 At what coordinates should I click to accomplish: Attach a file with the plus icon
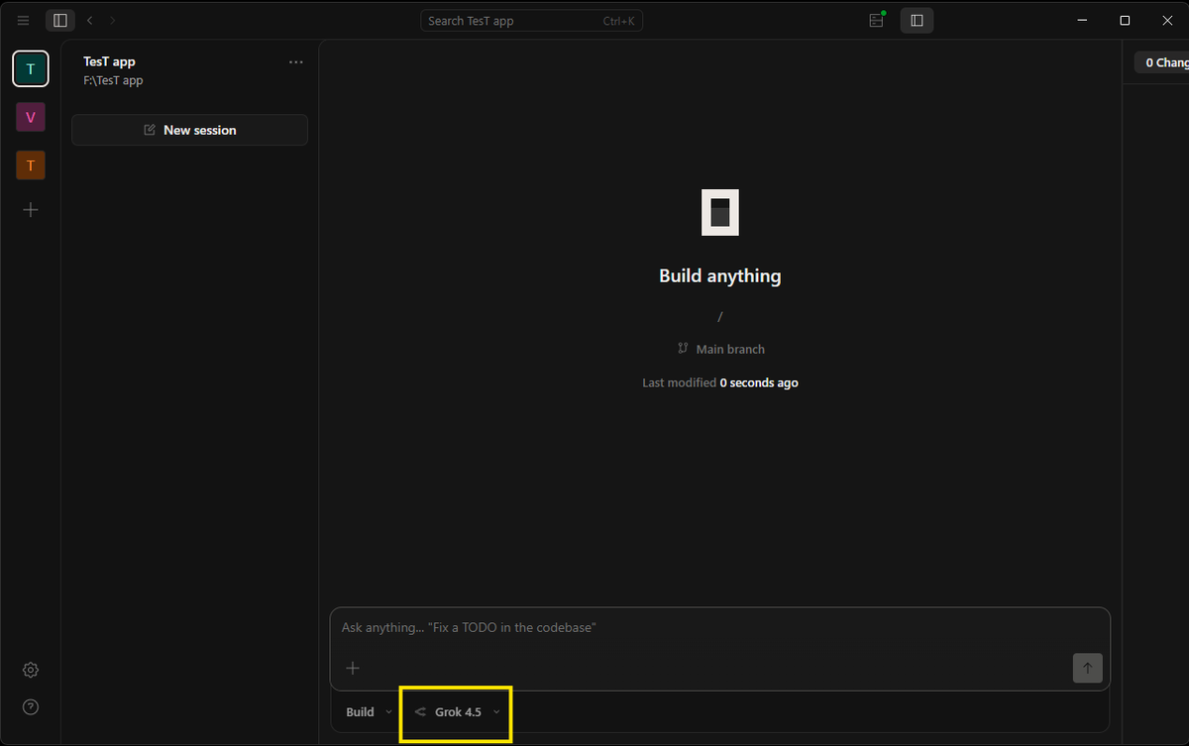(353, 668)
